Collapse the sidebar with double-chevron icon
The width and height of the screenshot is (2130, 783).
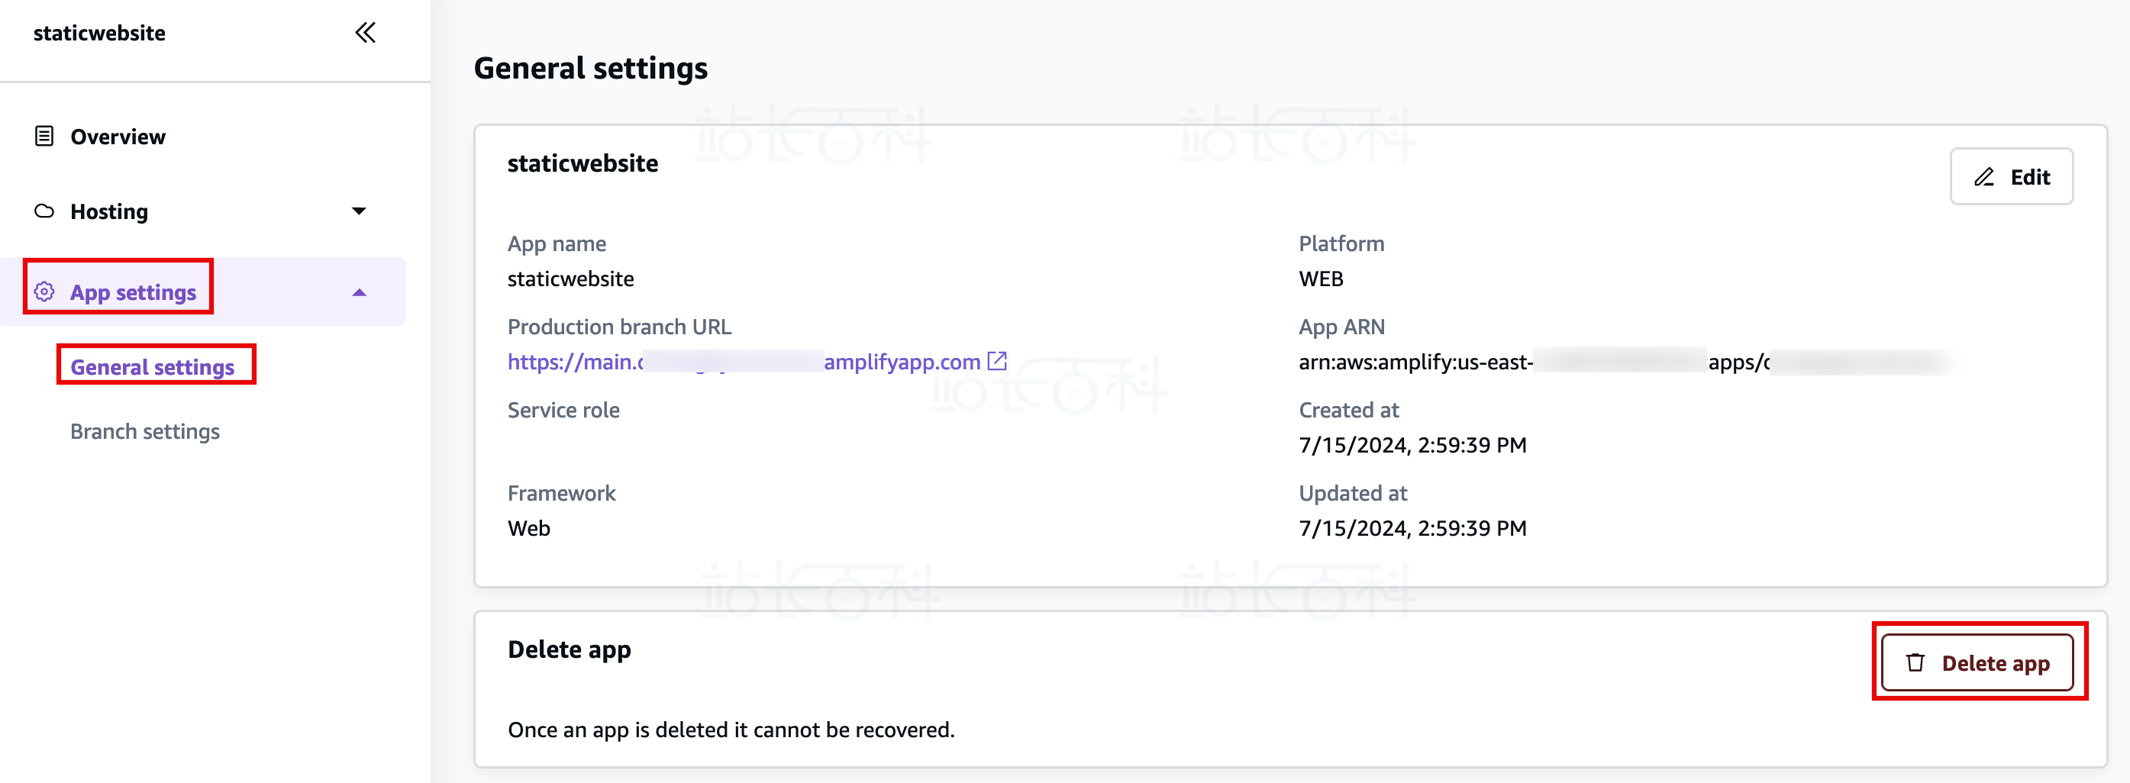point(365,33)
